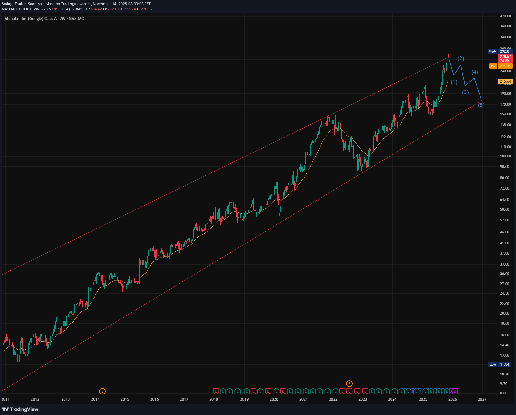Click the Swing_Trader_Saan author name

click(19, 4)
